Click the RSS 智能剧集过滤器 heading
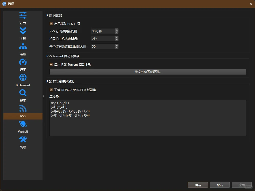Screen dimensions: 255x191 click(60, 82)
